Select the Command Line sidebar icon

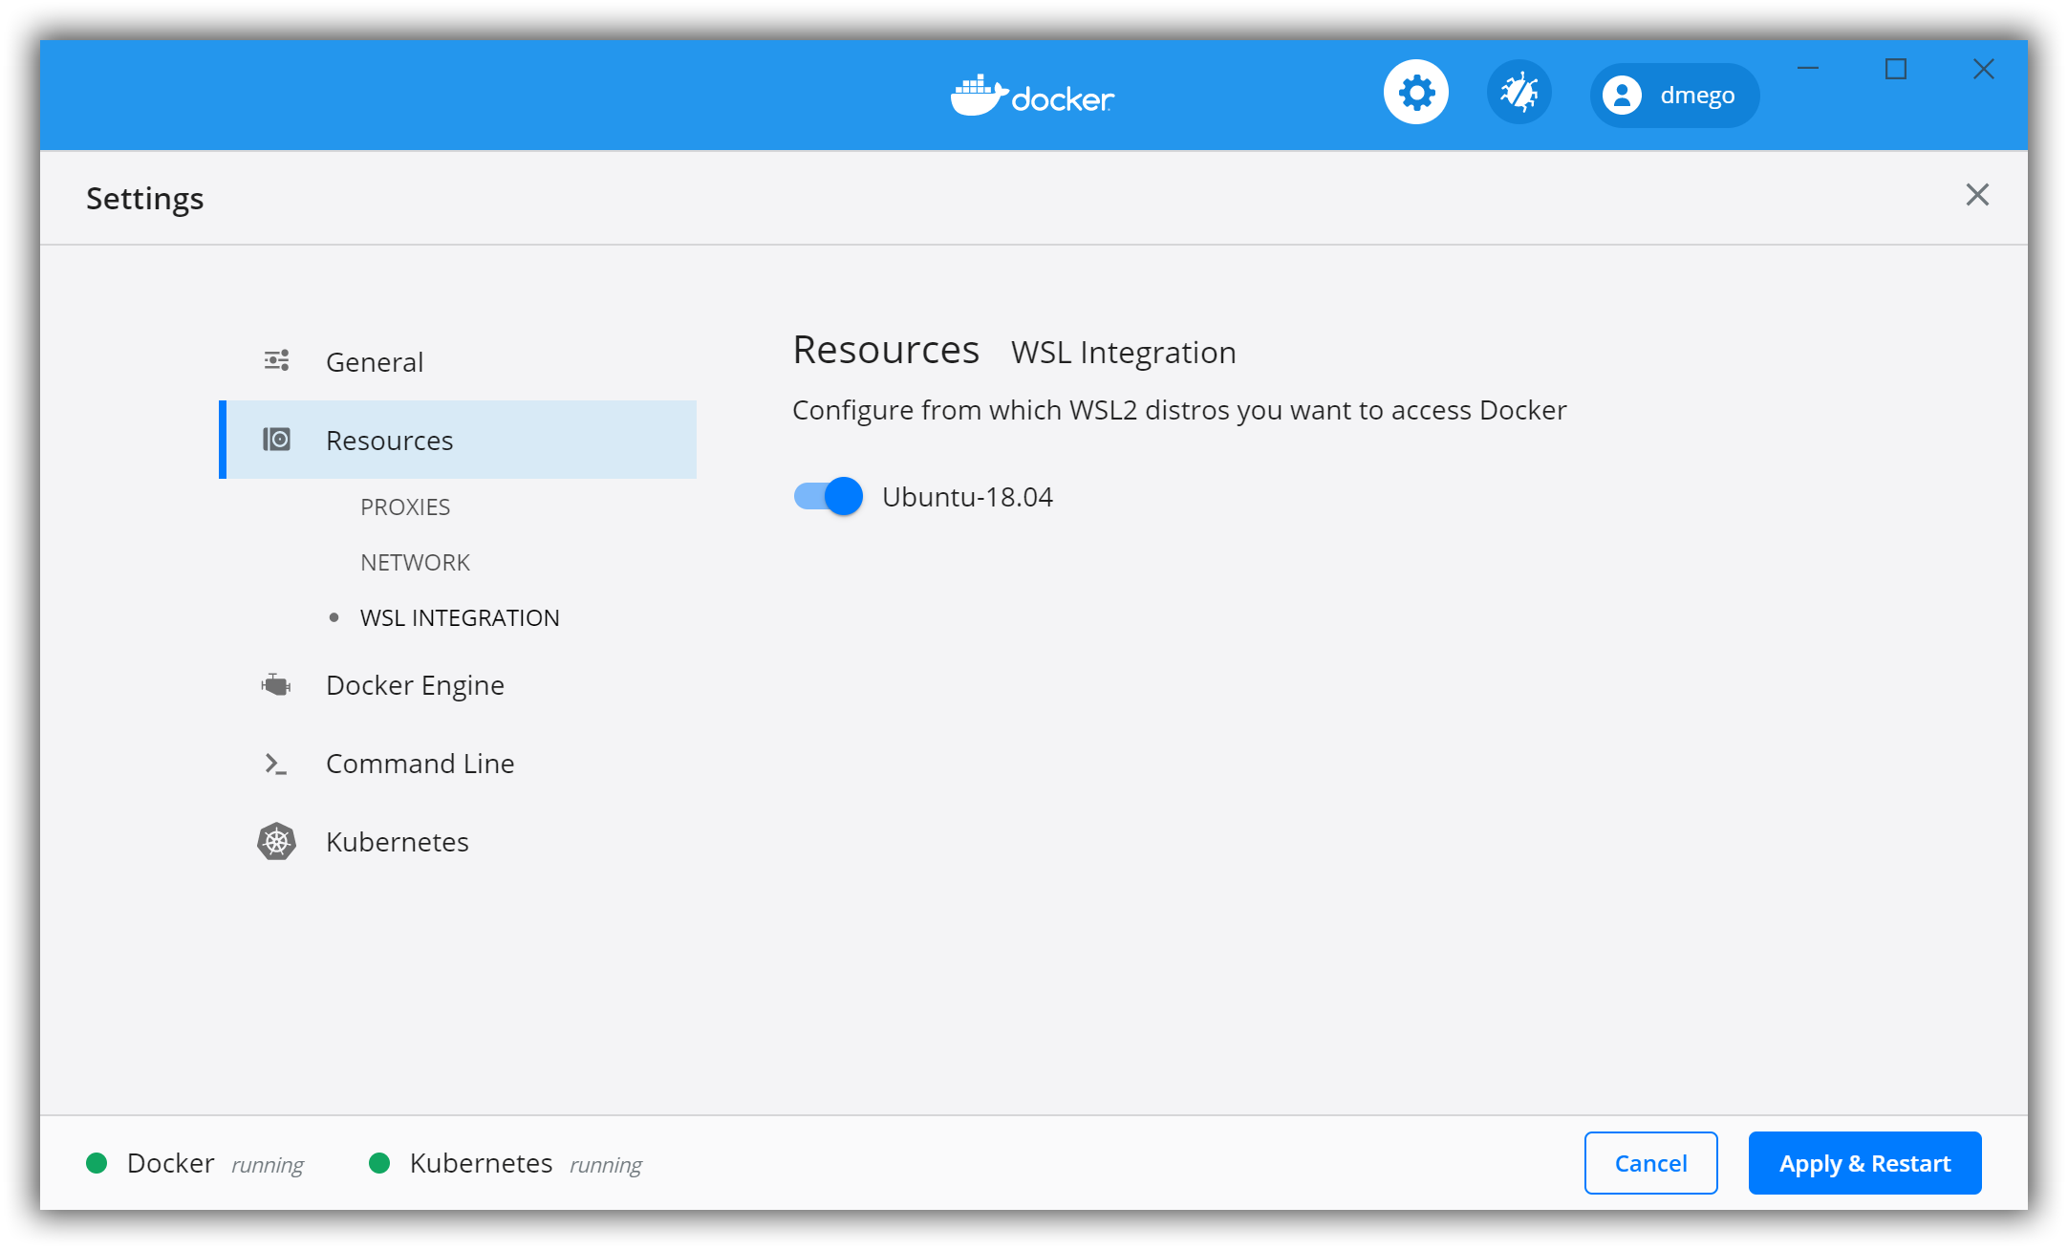click(x=276, y=764)
